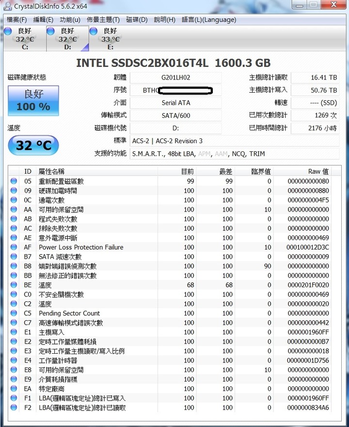The height and width of the screenshot is (427, 349).
Task: Click the status icon for attribute 0C
Action: [x=14, y=200]
